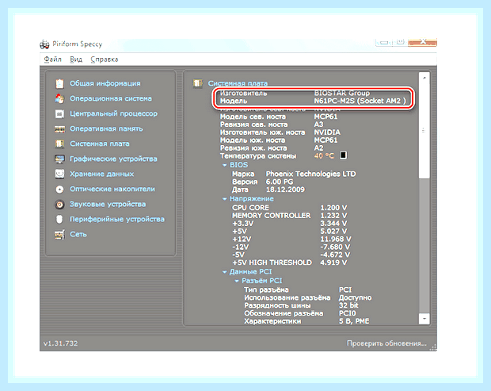Collapse the Данные PCI section

pos(224,272)
